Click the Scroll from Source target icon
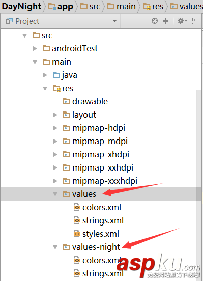The image size is (203, 281). click(x=155, y=21)
